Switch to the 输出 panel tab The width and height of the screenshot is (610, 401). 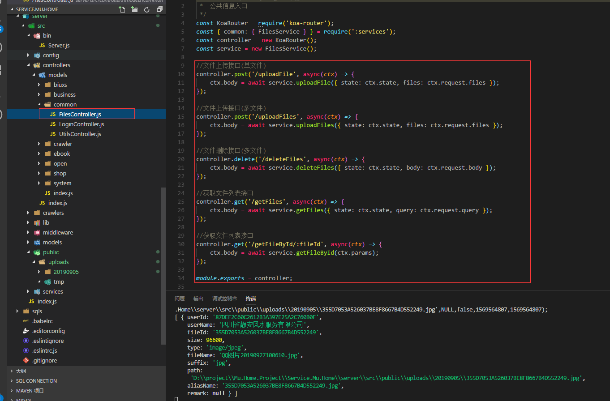198,299
